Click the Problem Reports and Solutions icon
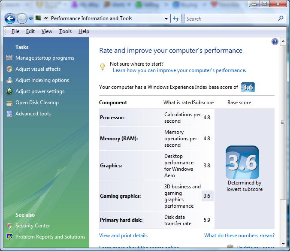The height and width of the screenshot is (251, 290). tap(9, 237)
